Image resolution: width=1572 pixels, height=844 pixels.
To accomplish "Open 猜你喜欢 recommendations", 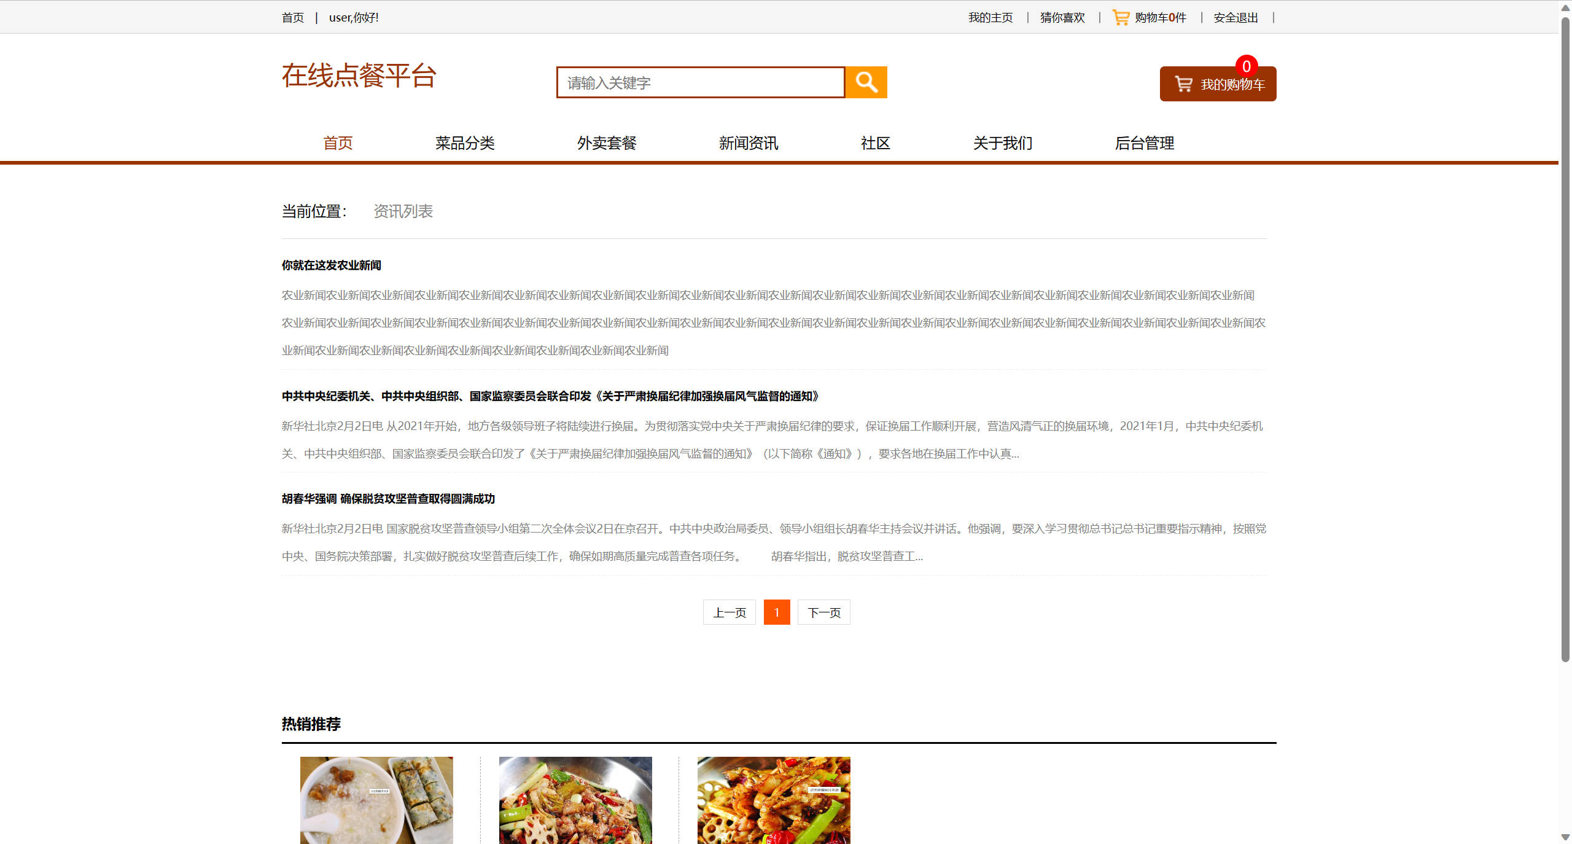I will pos(1060,17).
